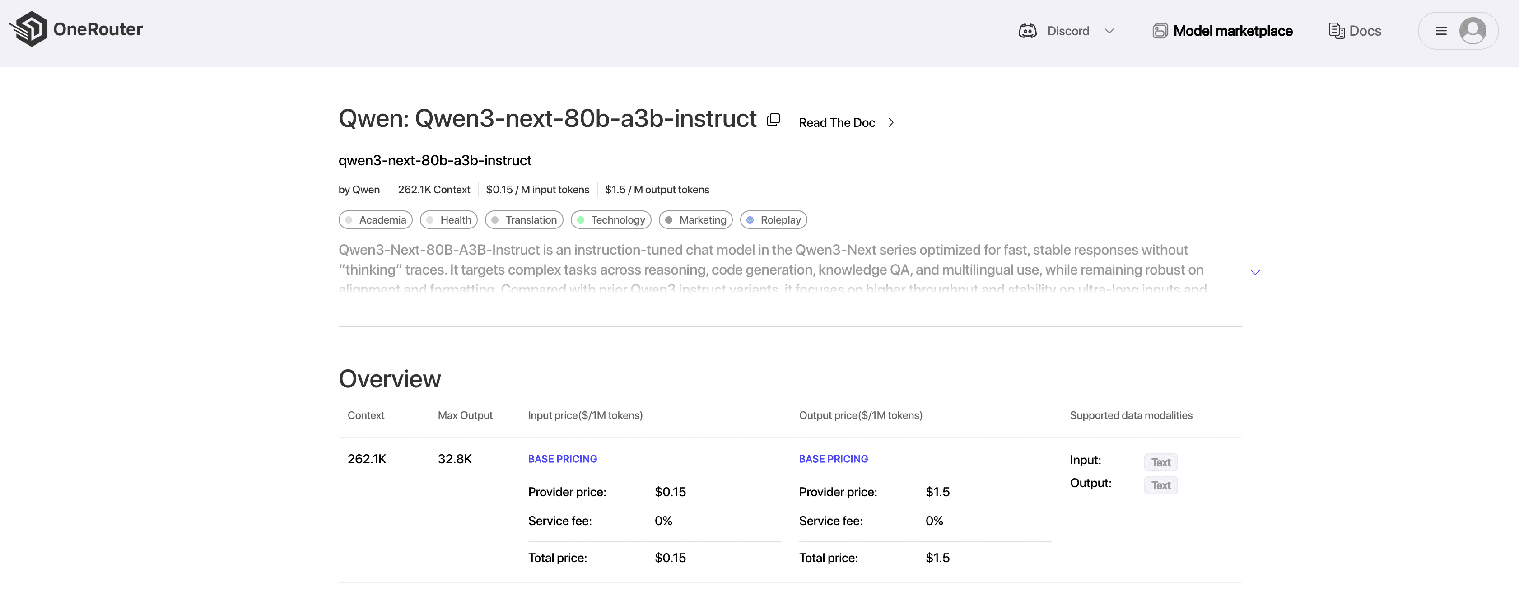Image resolution: width=1519 pixels, height=596 pixels.
Task: Click the qwen3-next-80b-a3b-instruct model ID text
Action: point(434,160)
